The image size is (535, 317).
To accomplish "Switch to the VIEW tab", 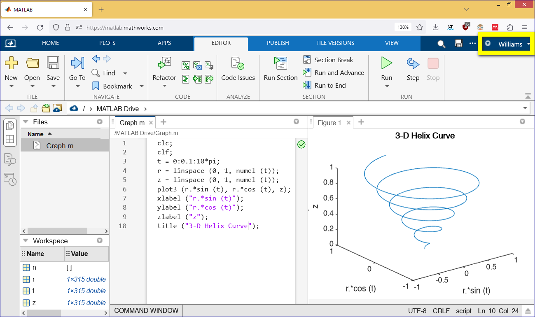I will click(392, 43).
